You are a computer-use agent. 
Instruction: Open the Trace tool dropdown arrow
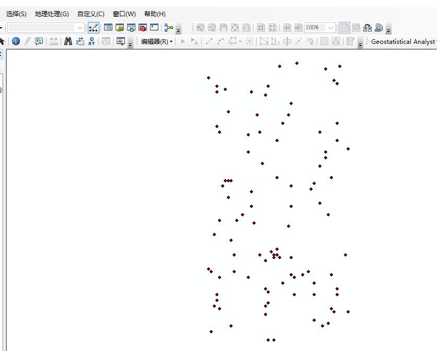click(240, 41)
